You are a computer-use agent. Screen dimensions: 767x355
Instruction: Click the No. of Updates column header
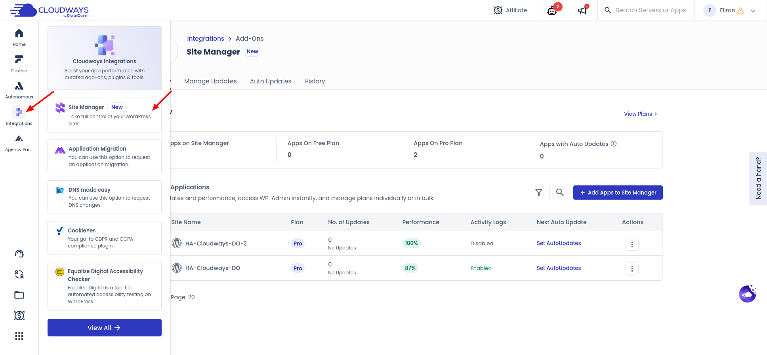point(349,222)
